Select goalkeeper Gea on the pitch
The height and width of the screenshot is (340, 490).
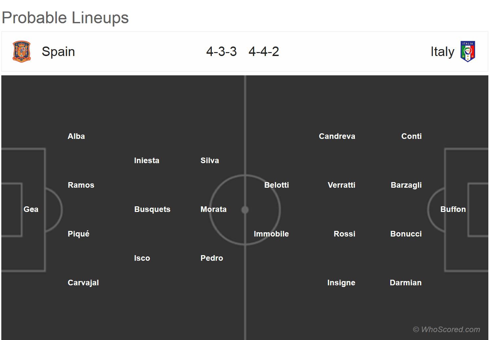31,209
